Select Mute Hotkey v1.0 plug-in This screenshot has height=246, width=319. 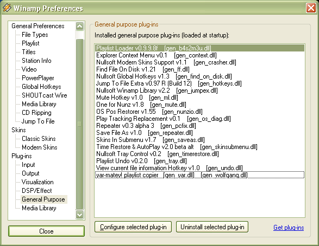point(200,98)
